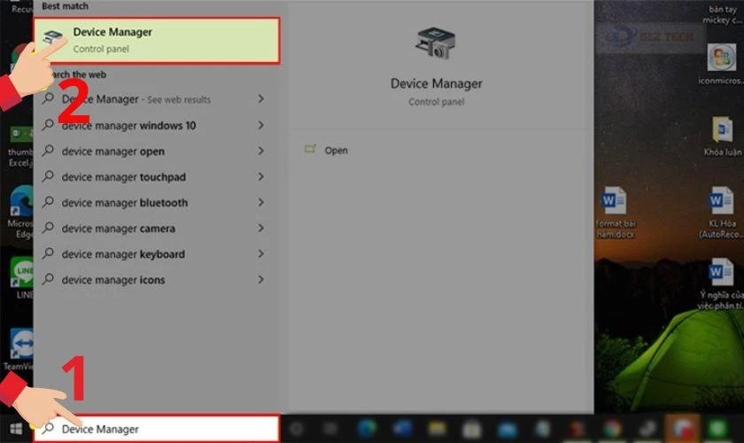
Task: Open the Device Manager best match result
Action: tap(157, 41)
